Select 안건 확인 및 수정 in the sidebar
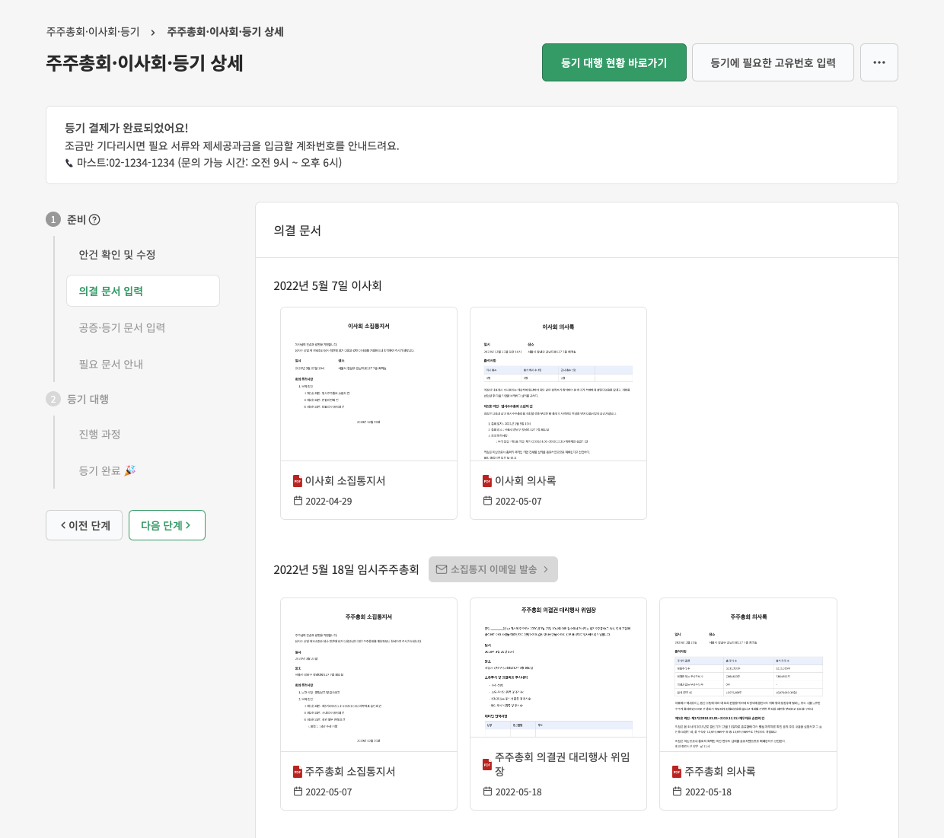The height and width of the screenshot is (838, 944). (x=119, y=254)
